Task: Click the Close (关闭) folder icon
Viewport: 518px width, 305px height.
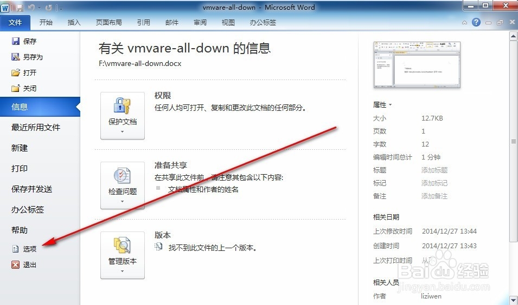Action: [16, 88]
